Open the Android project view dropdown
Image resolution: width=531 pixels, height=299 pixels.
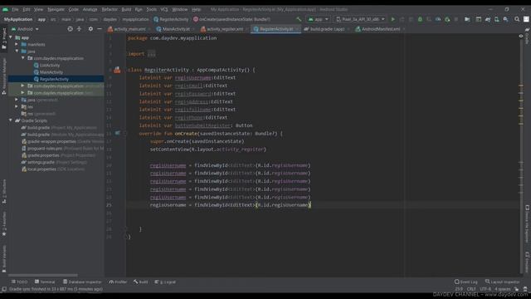pos(25,29)
